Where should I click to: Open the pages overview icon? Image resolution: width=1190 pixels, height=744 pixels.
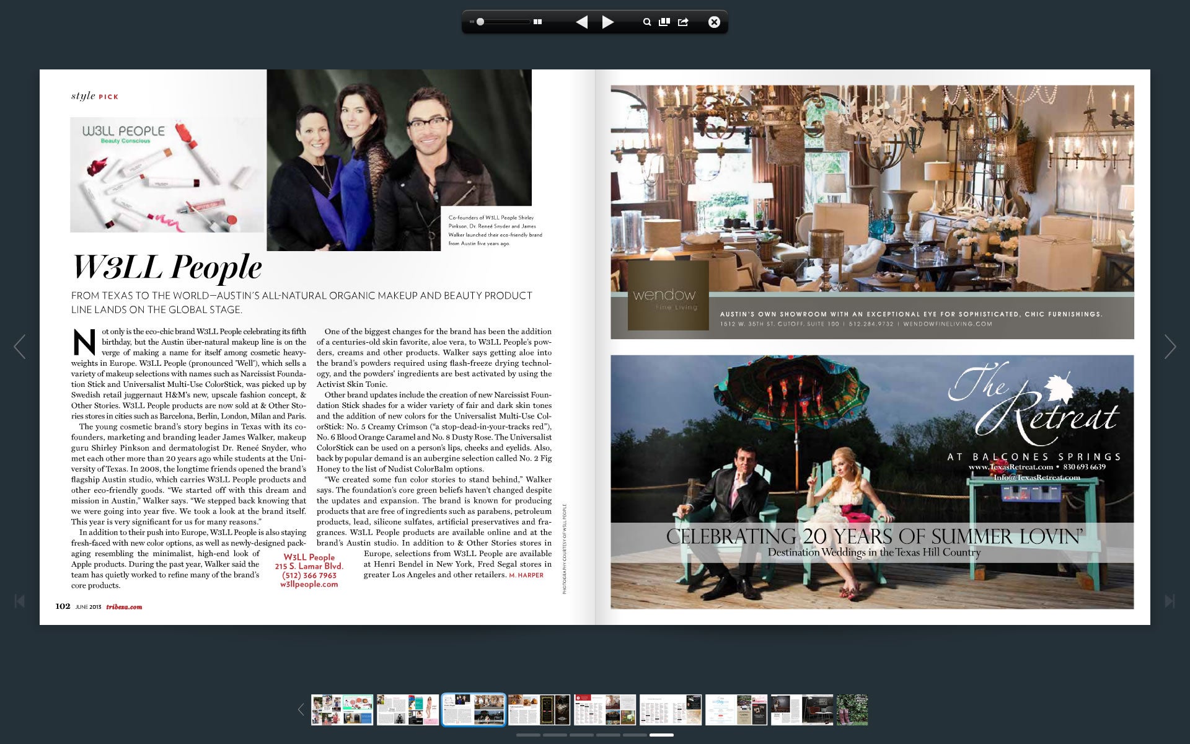click(x=664, y=22)
